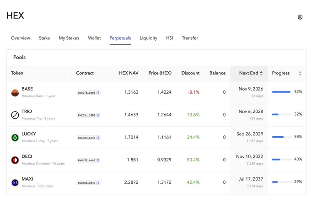
Task: Go to the Liquidity tab
Action: (x=149, y=38)
